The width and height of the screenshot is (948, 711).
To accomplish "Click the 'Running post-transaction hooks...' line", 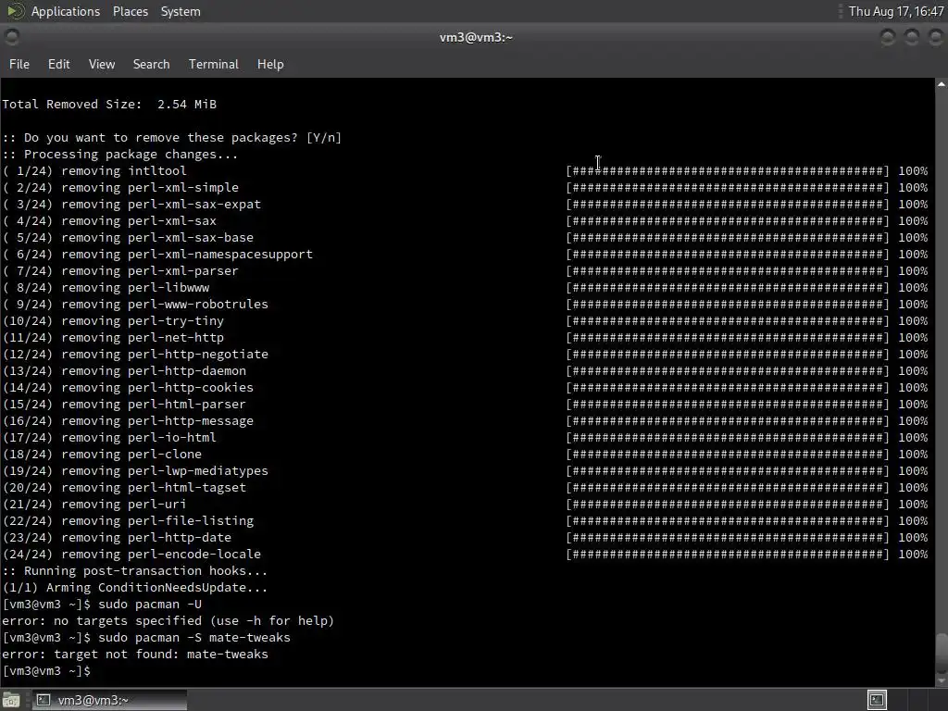I will (135, 571).
